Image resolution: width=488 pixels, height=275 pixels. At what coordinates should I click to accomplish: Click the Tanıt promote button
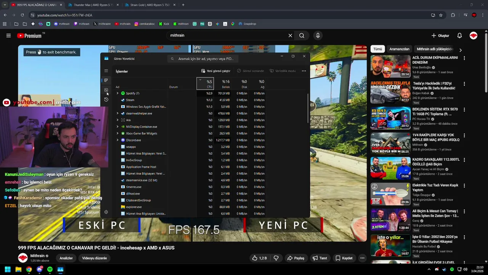tap(319, 258)
